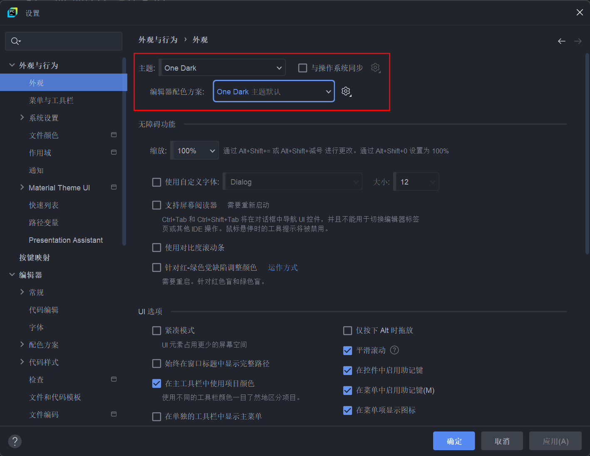Screen dimensions: 590x456
Task: Click the 应用(A) button
Action: (555, 441)
